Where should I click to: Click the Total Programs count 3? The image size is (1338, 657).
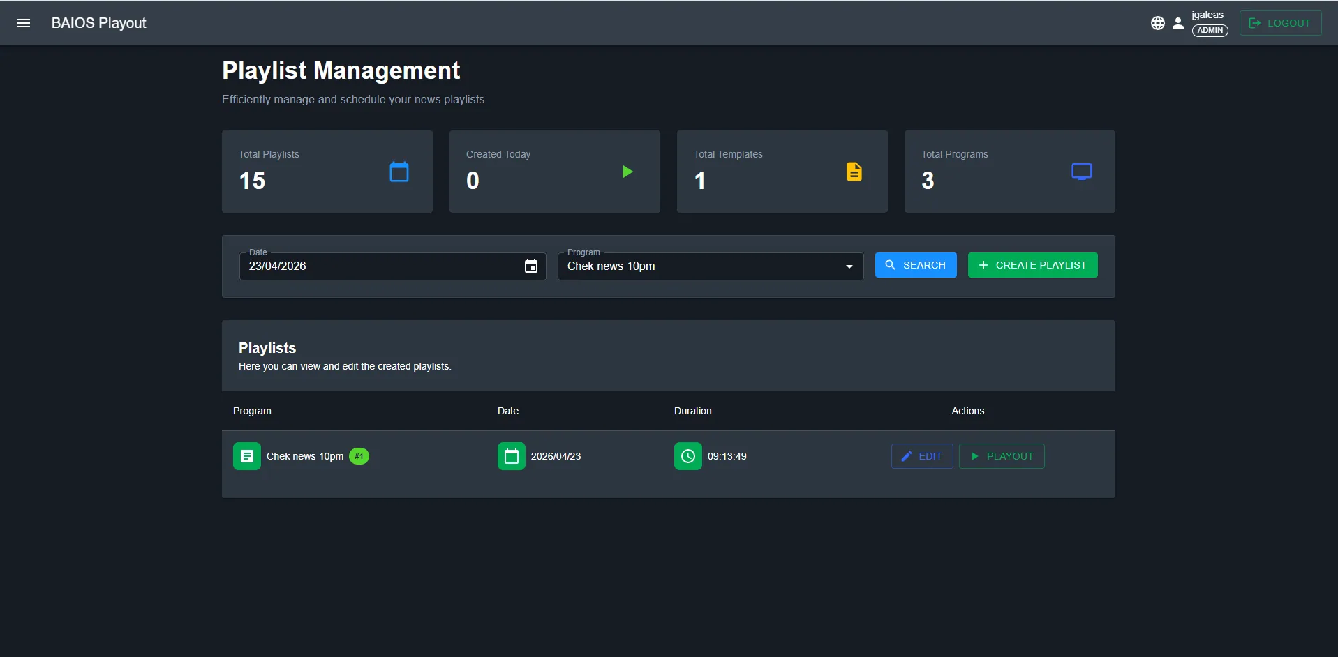[928, 181]
